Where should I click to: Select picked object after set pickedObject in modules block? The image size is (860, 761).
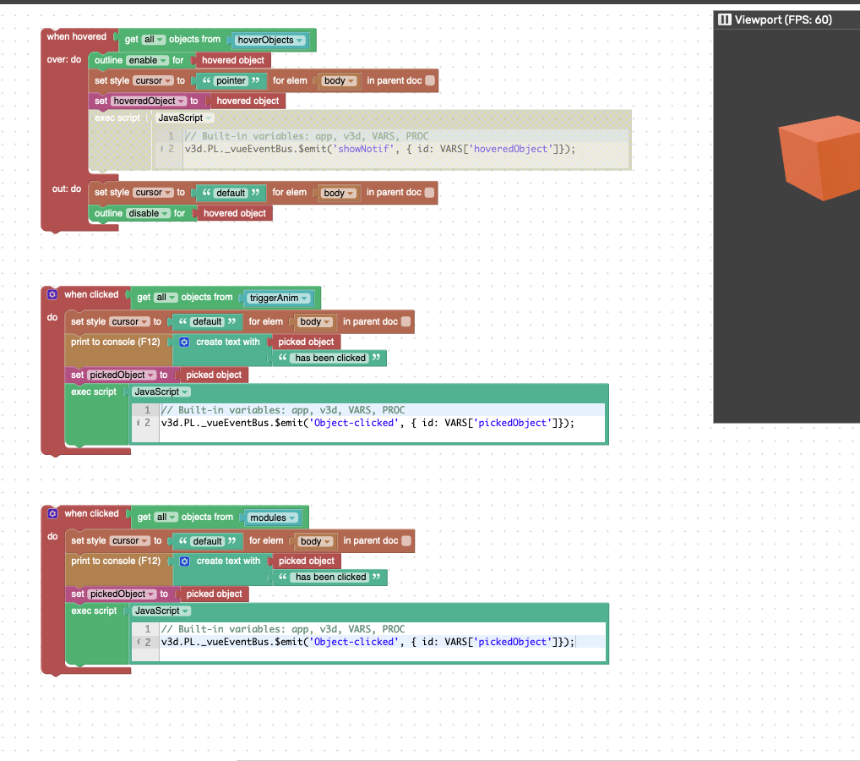click(x=215, y=594)
